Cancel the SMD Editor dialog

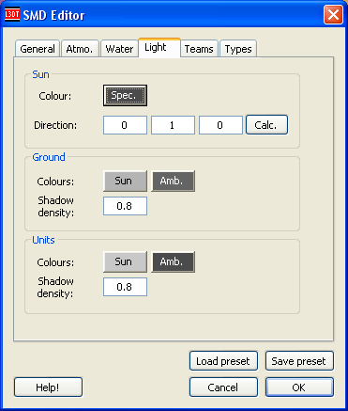pyautogui.click(x=223, y=387)
